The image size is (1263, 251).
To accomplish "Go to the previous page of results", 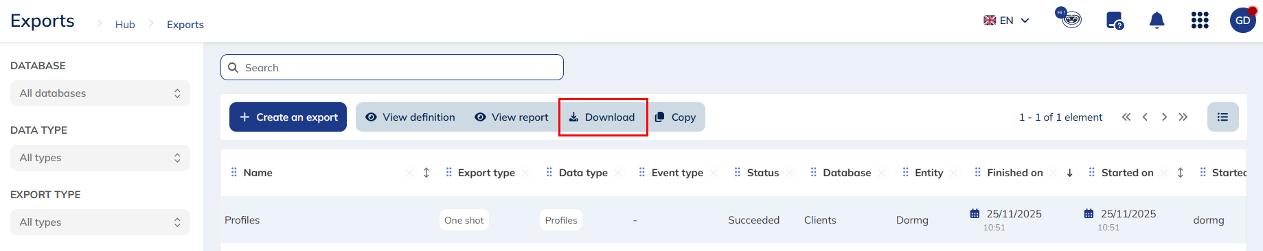I will pos(1145,117).
